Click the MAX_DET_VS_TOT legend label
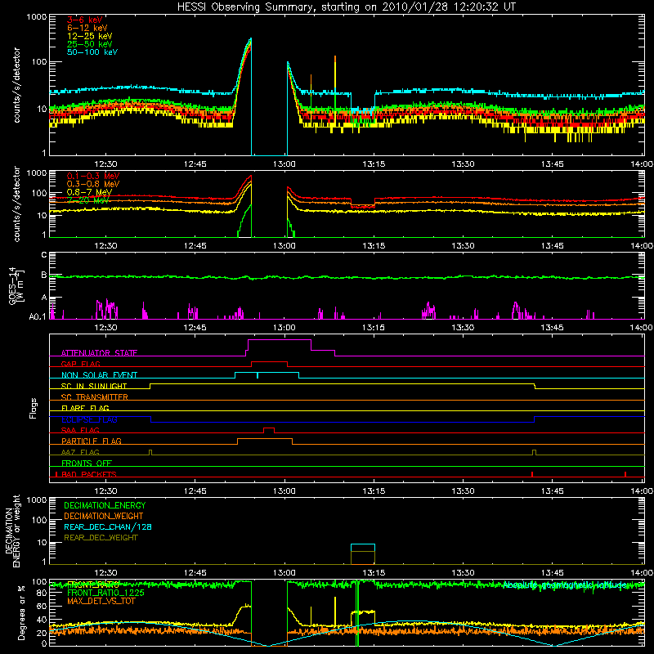The width and height of the screenshot is (654, 654). coord(101,601)
